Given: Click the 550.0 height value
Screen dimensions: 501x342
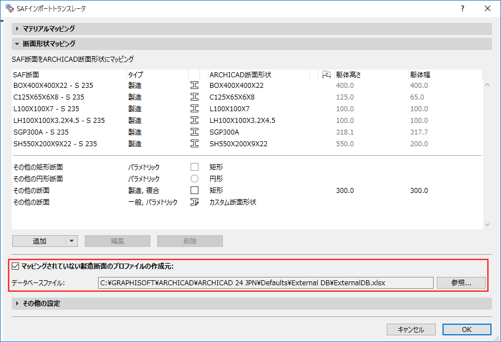Looking at the screenshot, I should point(345,143).
